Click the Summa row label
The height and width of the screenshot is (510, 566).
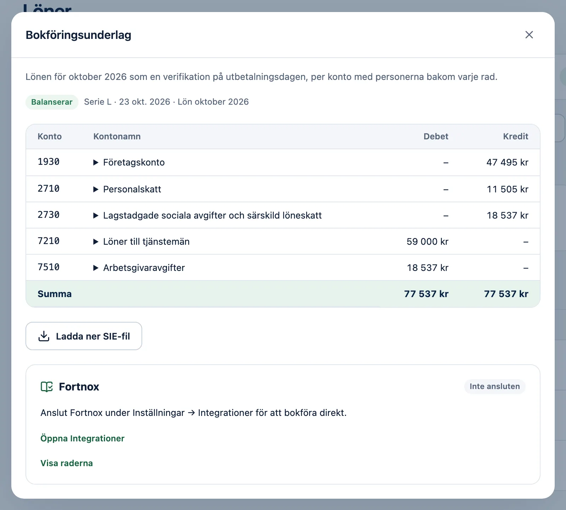[x=54, y=294]
